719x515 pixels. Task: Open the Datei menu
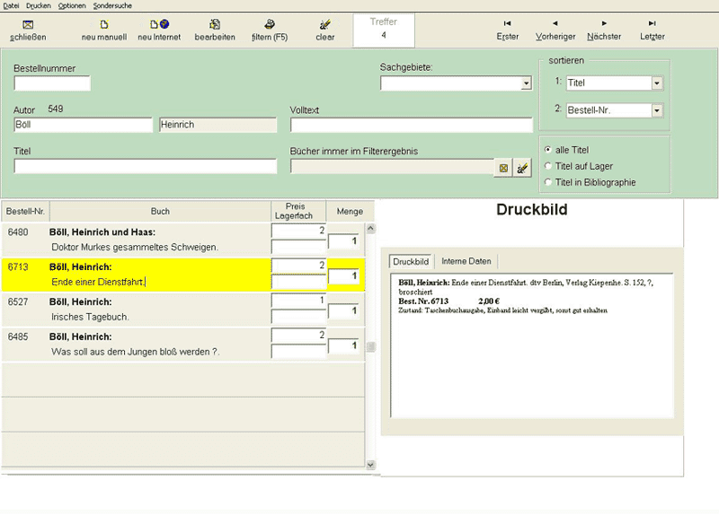tap(11, 5)
